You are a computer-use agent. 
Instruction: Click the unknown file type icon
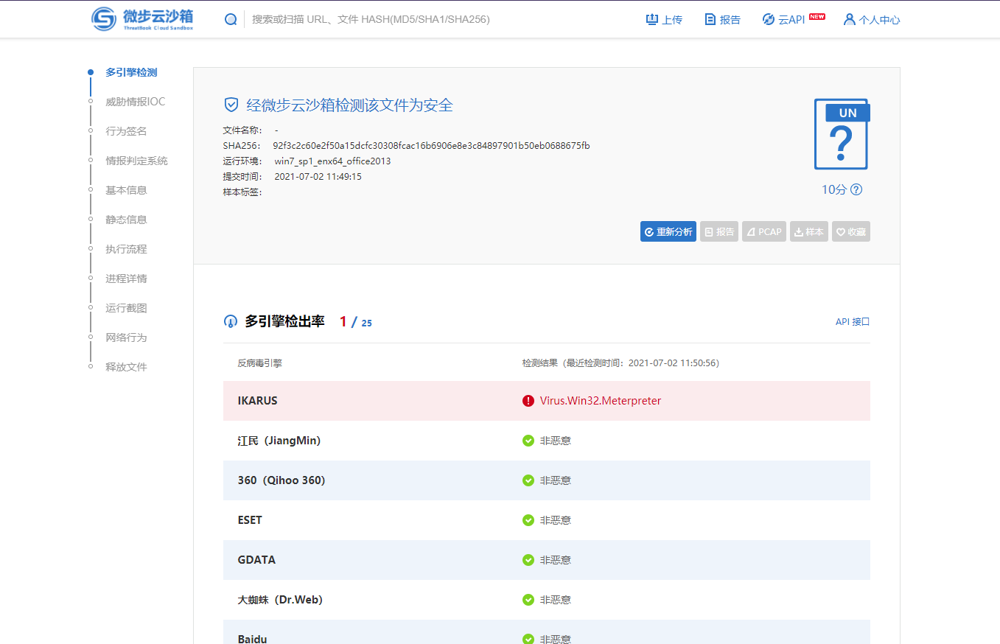click(842, 135)
